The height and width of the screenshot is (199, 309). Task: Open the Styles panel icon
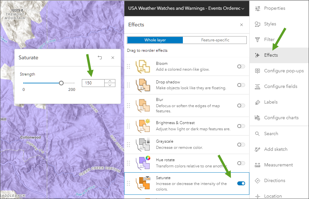pos(257,24)
